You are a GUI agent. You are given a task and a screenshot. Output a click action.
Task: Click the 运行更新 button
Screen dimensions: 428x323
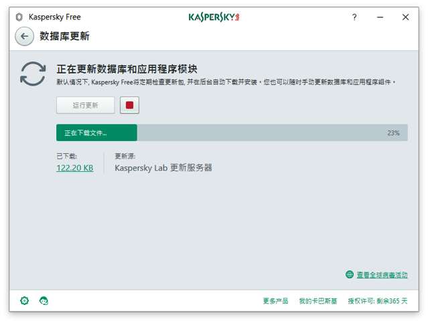click(86, 105)
